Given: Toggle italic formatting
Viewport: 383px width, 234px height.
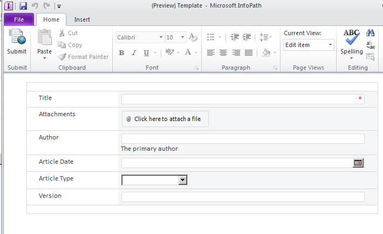Looking at the screenshot, I should 134,52.
